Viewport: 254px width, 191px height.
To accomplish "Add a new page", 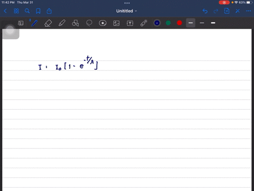I will click(x=226, y=11).
